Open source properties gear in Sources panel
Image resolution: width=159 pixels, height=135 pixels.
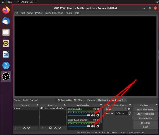click(x=50, y=128)
